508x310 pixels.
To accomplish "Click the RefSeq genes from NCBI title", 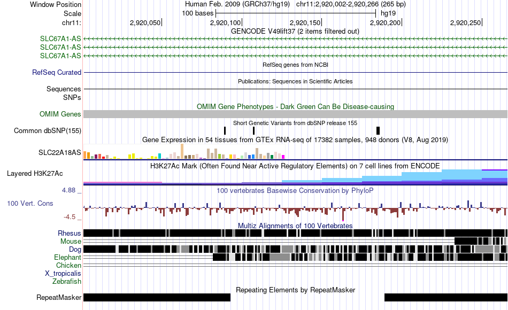I will 296,65.
